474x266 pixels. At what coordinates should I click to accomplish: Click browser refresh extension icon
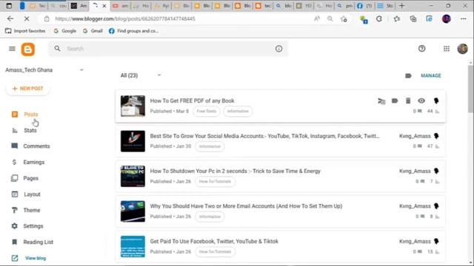click(379, 18)
